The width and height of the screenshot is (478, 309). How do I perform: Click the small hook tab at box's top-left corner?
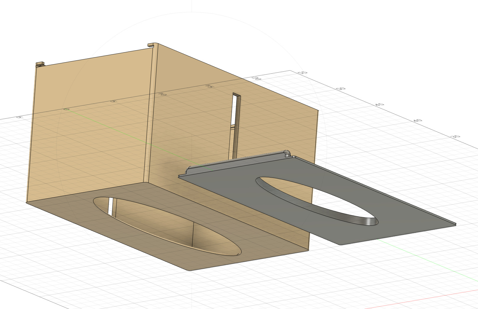(40, 64)
